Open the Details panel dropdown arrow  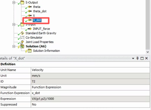(133, 59)
